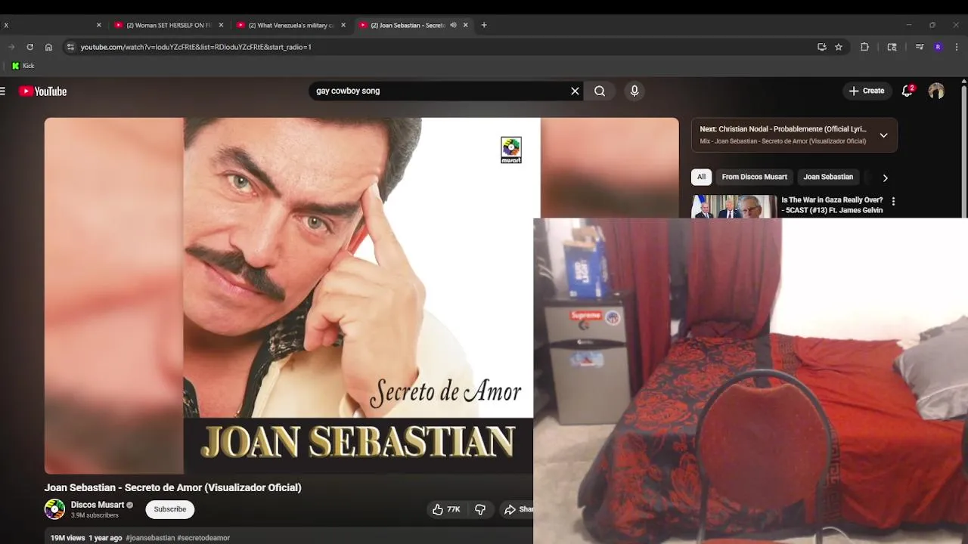Open options for Gaza War video
This screenshot has width=968, height=544.
point(893,202)
